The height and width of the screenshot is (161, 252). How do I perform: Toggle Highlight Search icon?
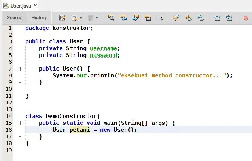(148, 18)
